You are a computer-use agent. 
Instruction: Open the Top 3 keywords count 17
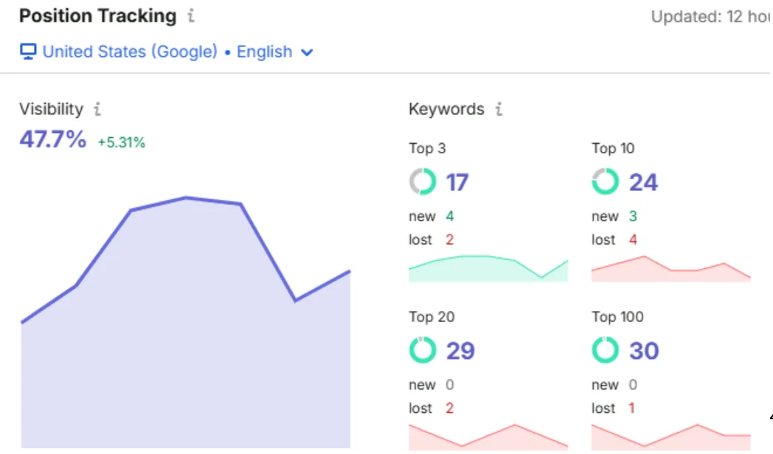(x=457, y=182)
